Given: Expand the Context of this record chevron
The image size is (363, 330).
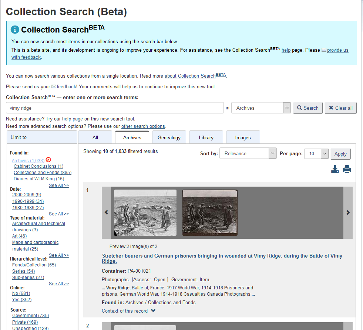Looking at the screenshot, I should (153, 311).
